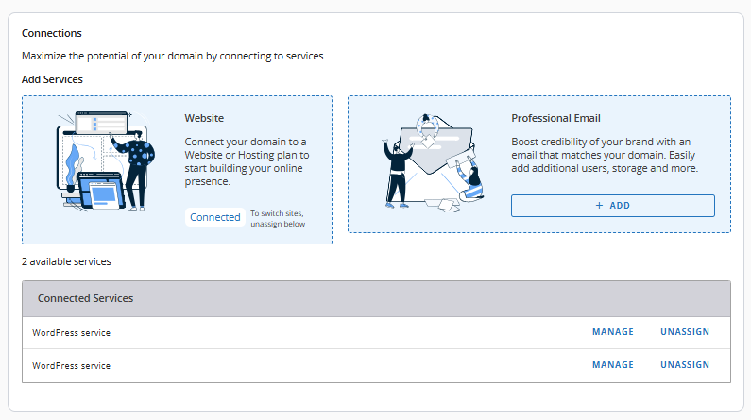Image resolution: width=751 pixels, height=420 pixels.
Task: Click the Website card description text
Action: [247, 161]
